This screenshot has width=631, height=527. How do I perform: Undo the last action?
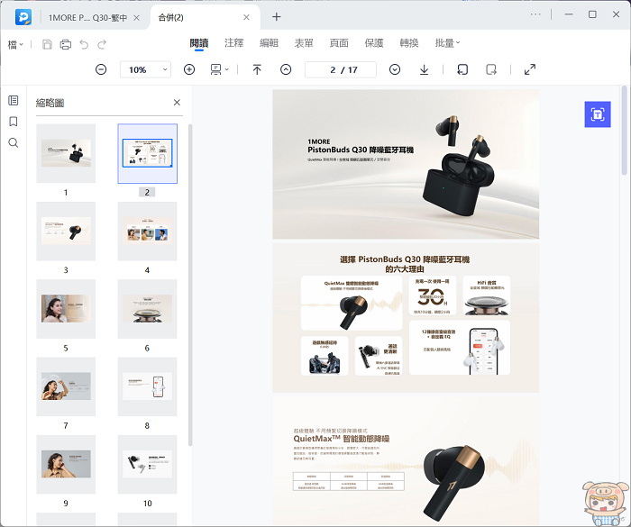click(x=84, y=44)
